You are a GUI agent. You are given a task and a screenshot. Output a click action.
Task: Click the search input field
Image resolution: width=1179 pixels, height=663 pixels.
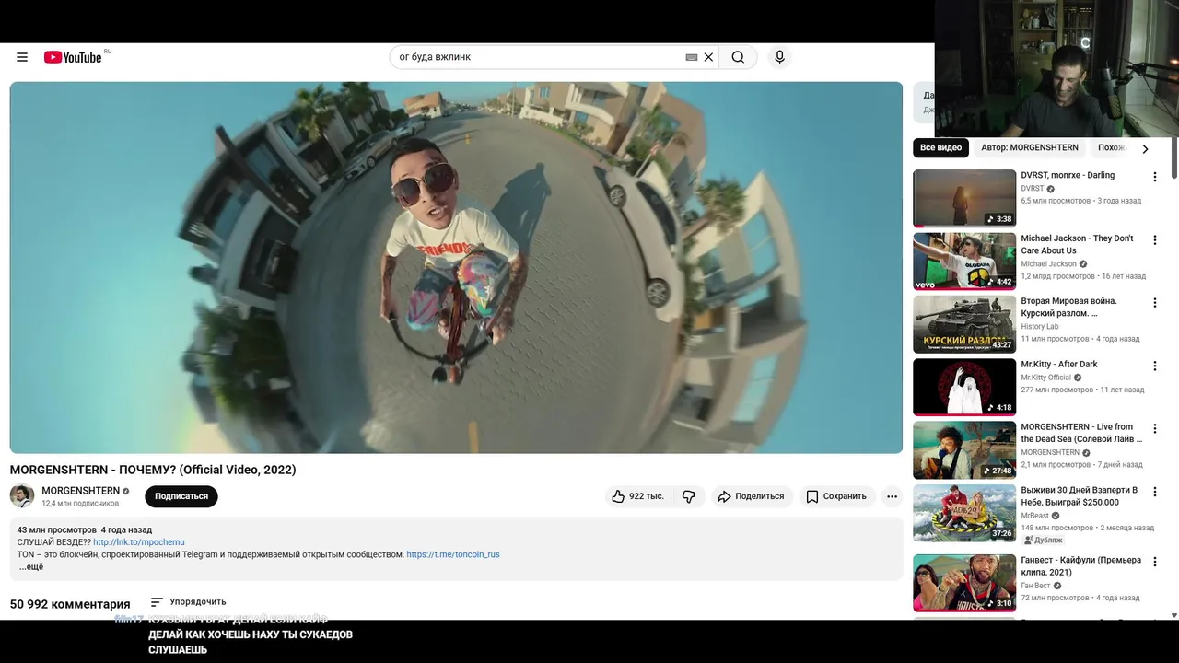point(537,57)
